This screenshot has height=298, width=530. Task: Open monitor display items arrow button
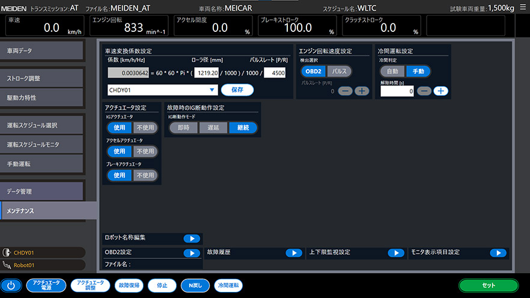click(x=498, y=253)
